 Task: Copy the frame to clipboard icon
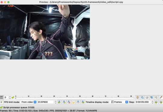138,97
